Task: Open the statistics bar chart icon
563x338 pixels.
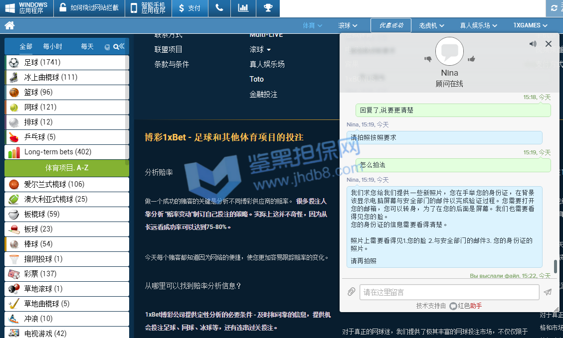Action: 243,8
